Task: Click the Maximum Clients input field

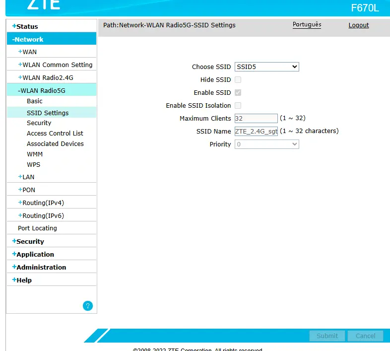Action: tap(256, 118)
